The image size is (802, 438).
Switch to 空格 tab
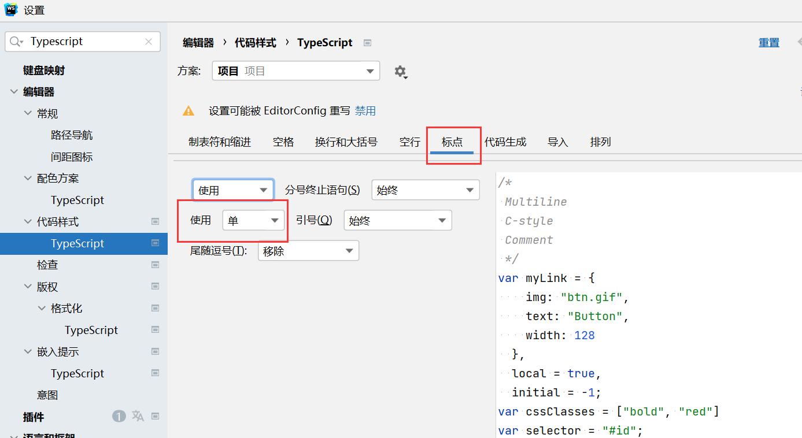[x=283, y=142]
